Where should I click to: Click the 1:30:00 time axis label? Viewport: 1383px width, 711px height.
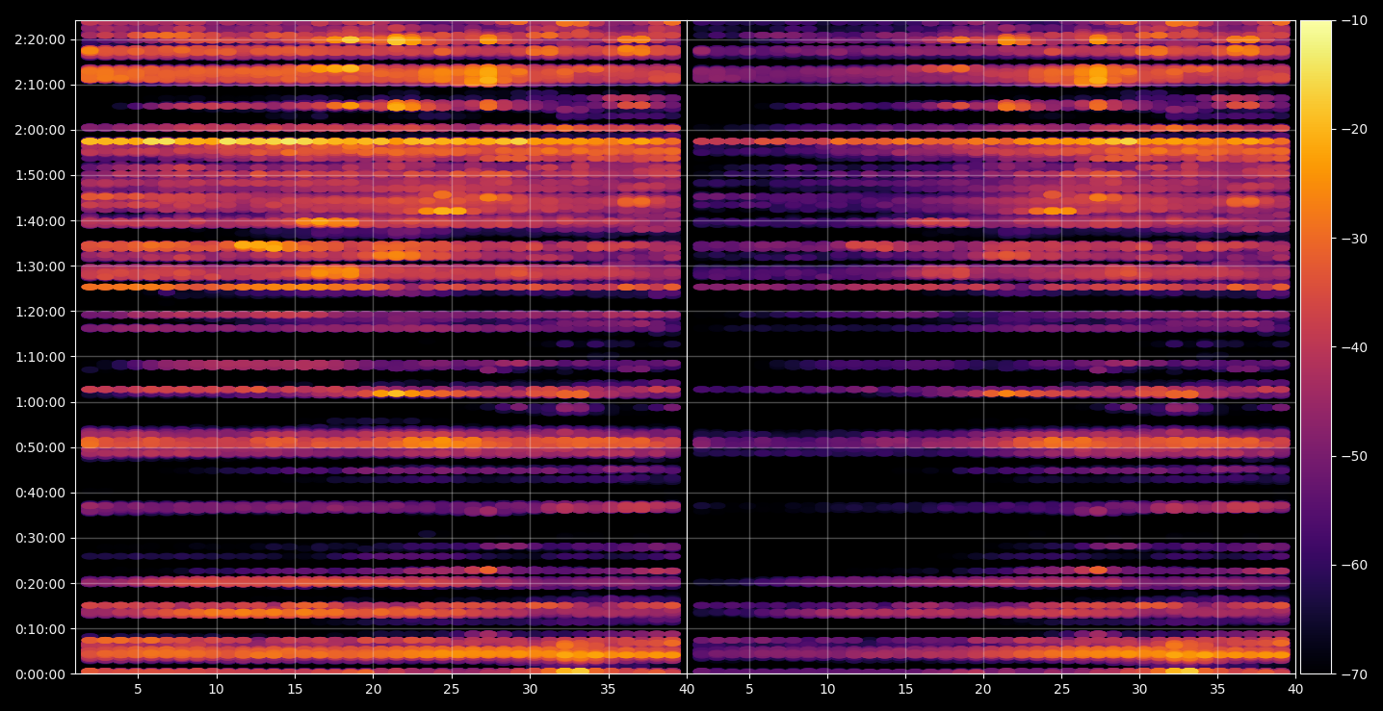40,267
